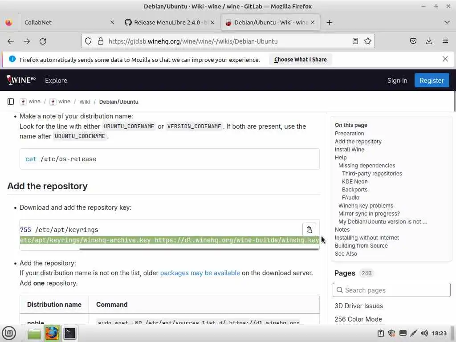Bookmark this page with the star
The width and height of the screenshot is (456, 342).
tap(368, 41)
